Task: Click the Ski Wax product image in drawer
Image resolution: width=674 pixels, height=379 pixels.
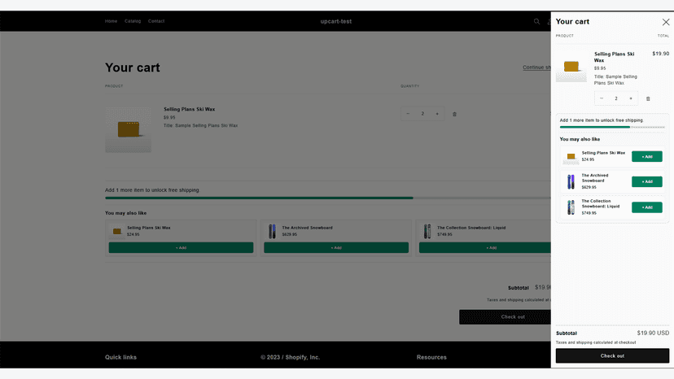Action: (x=571, y=67)
